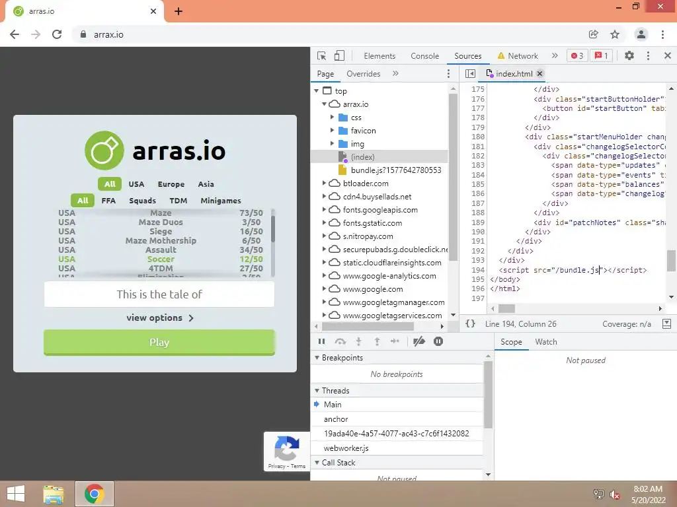Click the source editor horizontal scrollbar
The image size is (677, 507).
[x=506, y=309]
